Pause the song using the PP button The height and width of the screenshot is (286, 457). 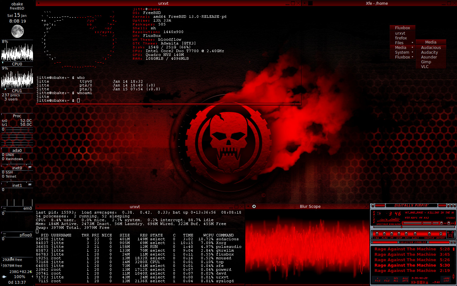coord(392,234)
